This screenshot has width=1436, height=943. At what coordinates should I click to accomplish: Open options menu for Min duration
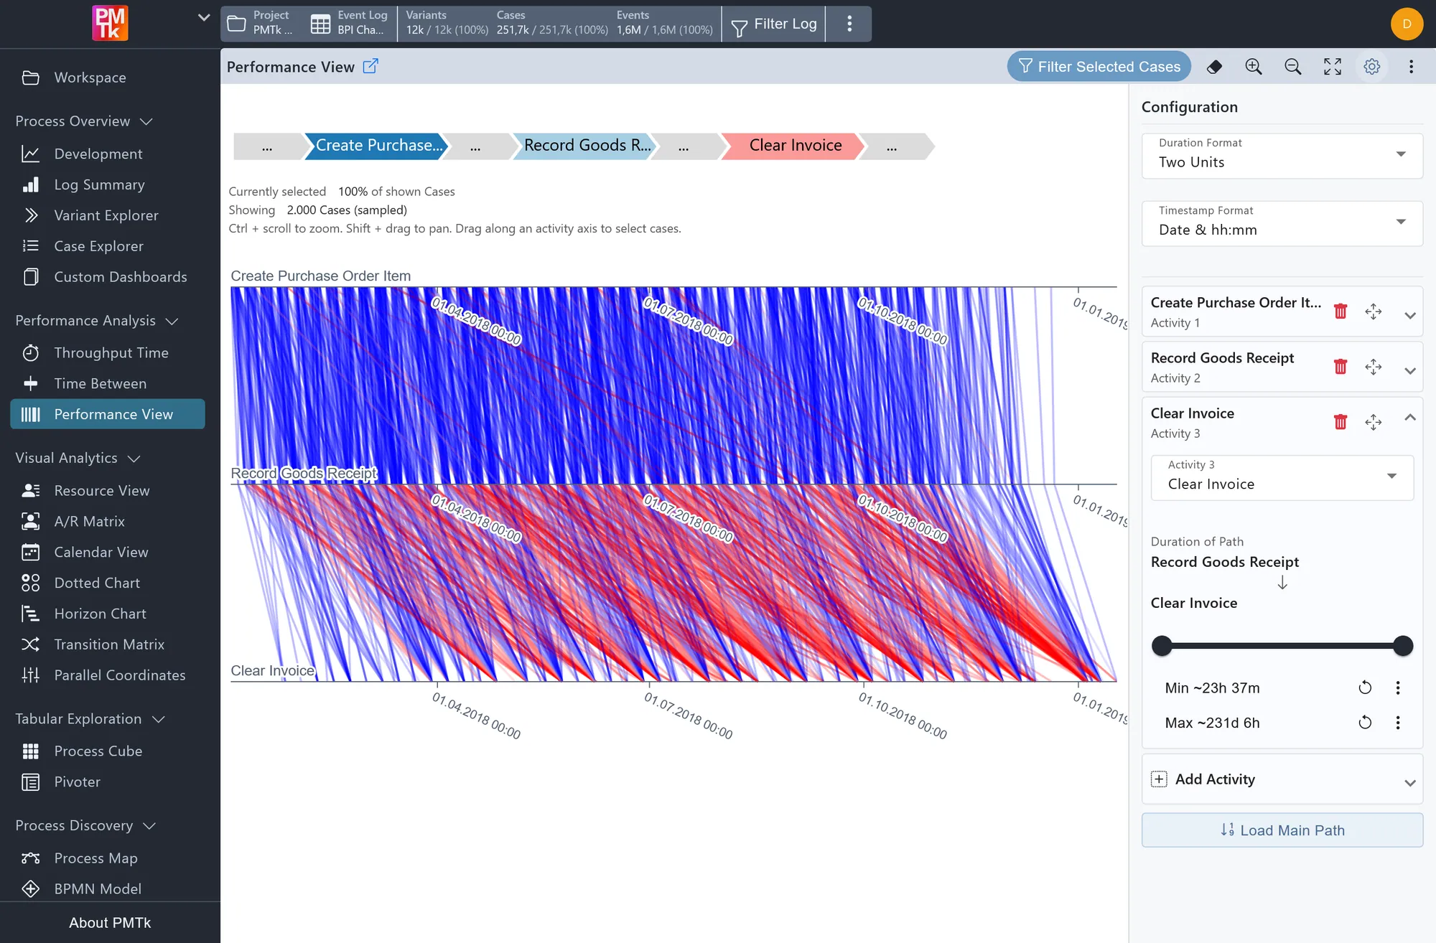[x=1398, y=688]
